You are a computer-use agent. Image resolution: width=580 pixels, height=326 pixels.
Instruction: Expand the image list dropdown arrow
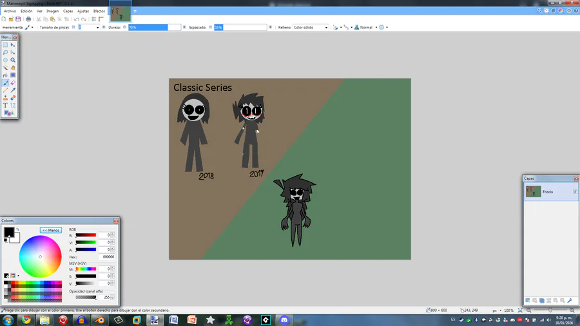click(135, 11)
